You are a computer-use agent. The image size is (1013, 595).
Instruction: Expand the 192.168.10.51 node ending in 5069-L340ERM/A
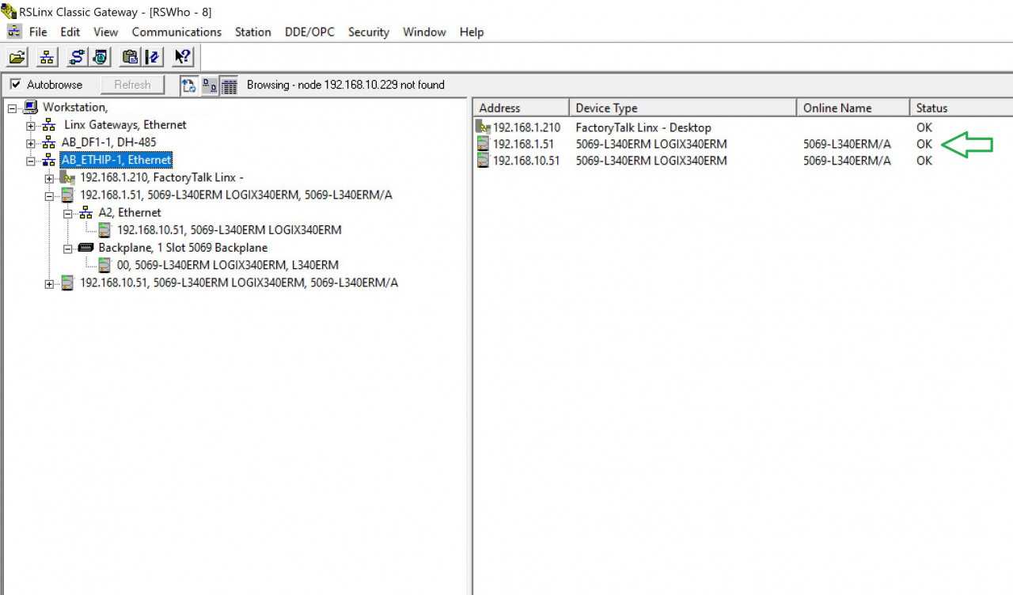(49, 283)
